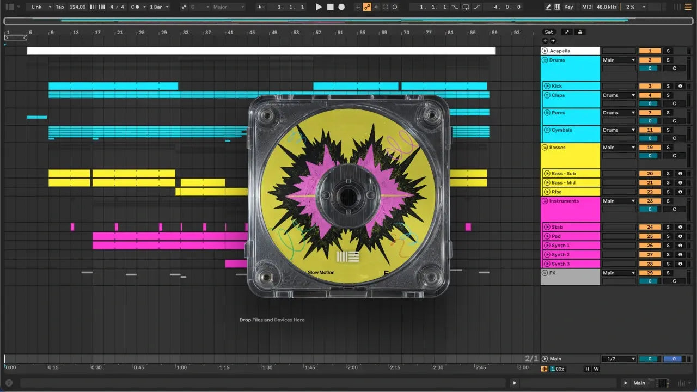Arm the Synth 3 track for recording
This screenshot has height=392, width=697.
pos(680,264)
